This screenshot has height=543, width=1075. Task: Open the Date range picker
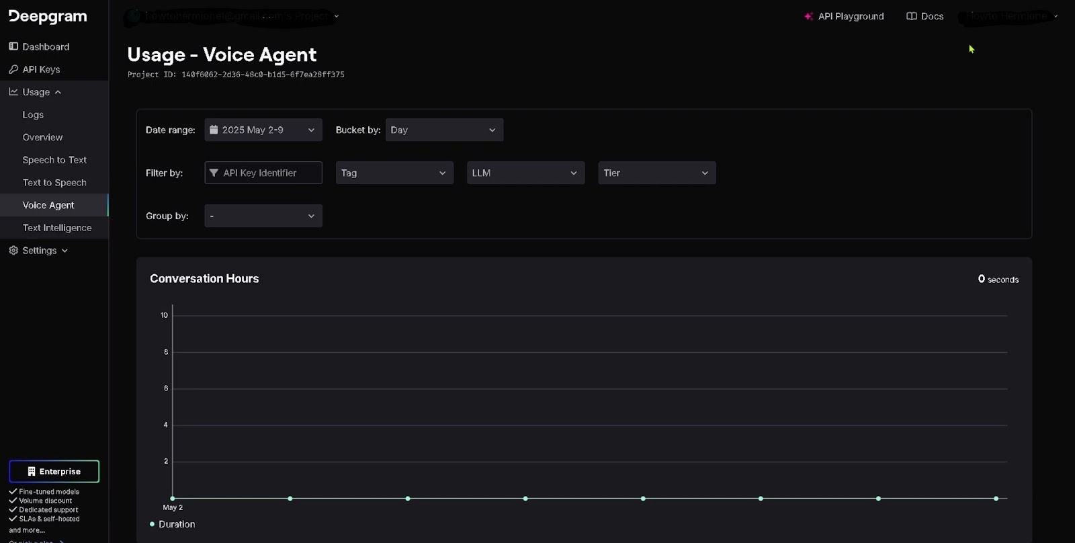click(x=263, y=130)
